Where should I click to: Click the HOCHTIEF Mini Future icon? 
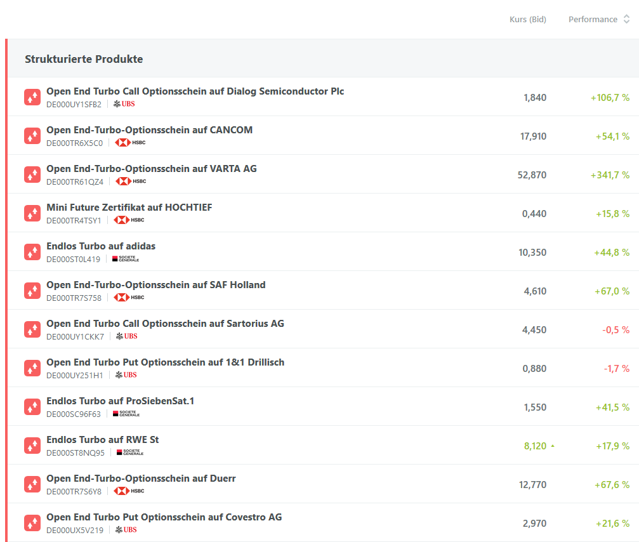click(32, 213)
